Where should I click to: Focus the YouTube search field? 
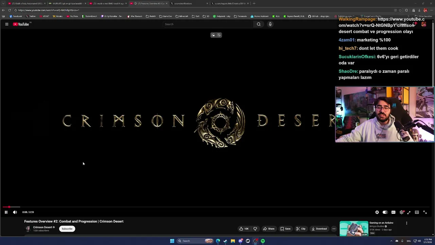tap(208, 24)
